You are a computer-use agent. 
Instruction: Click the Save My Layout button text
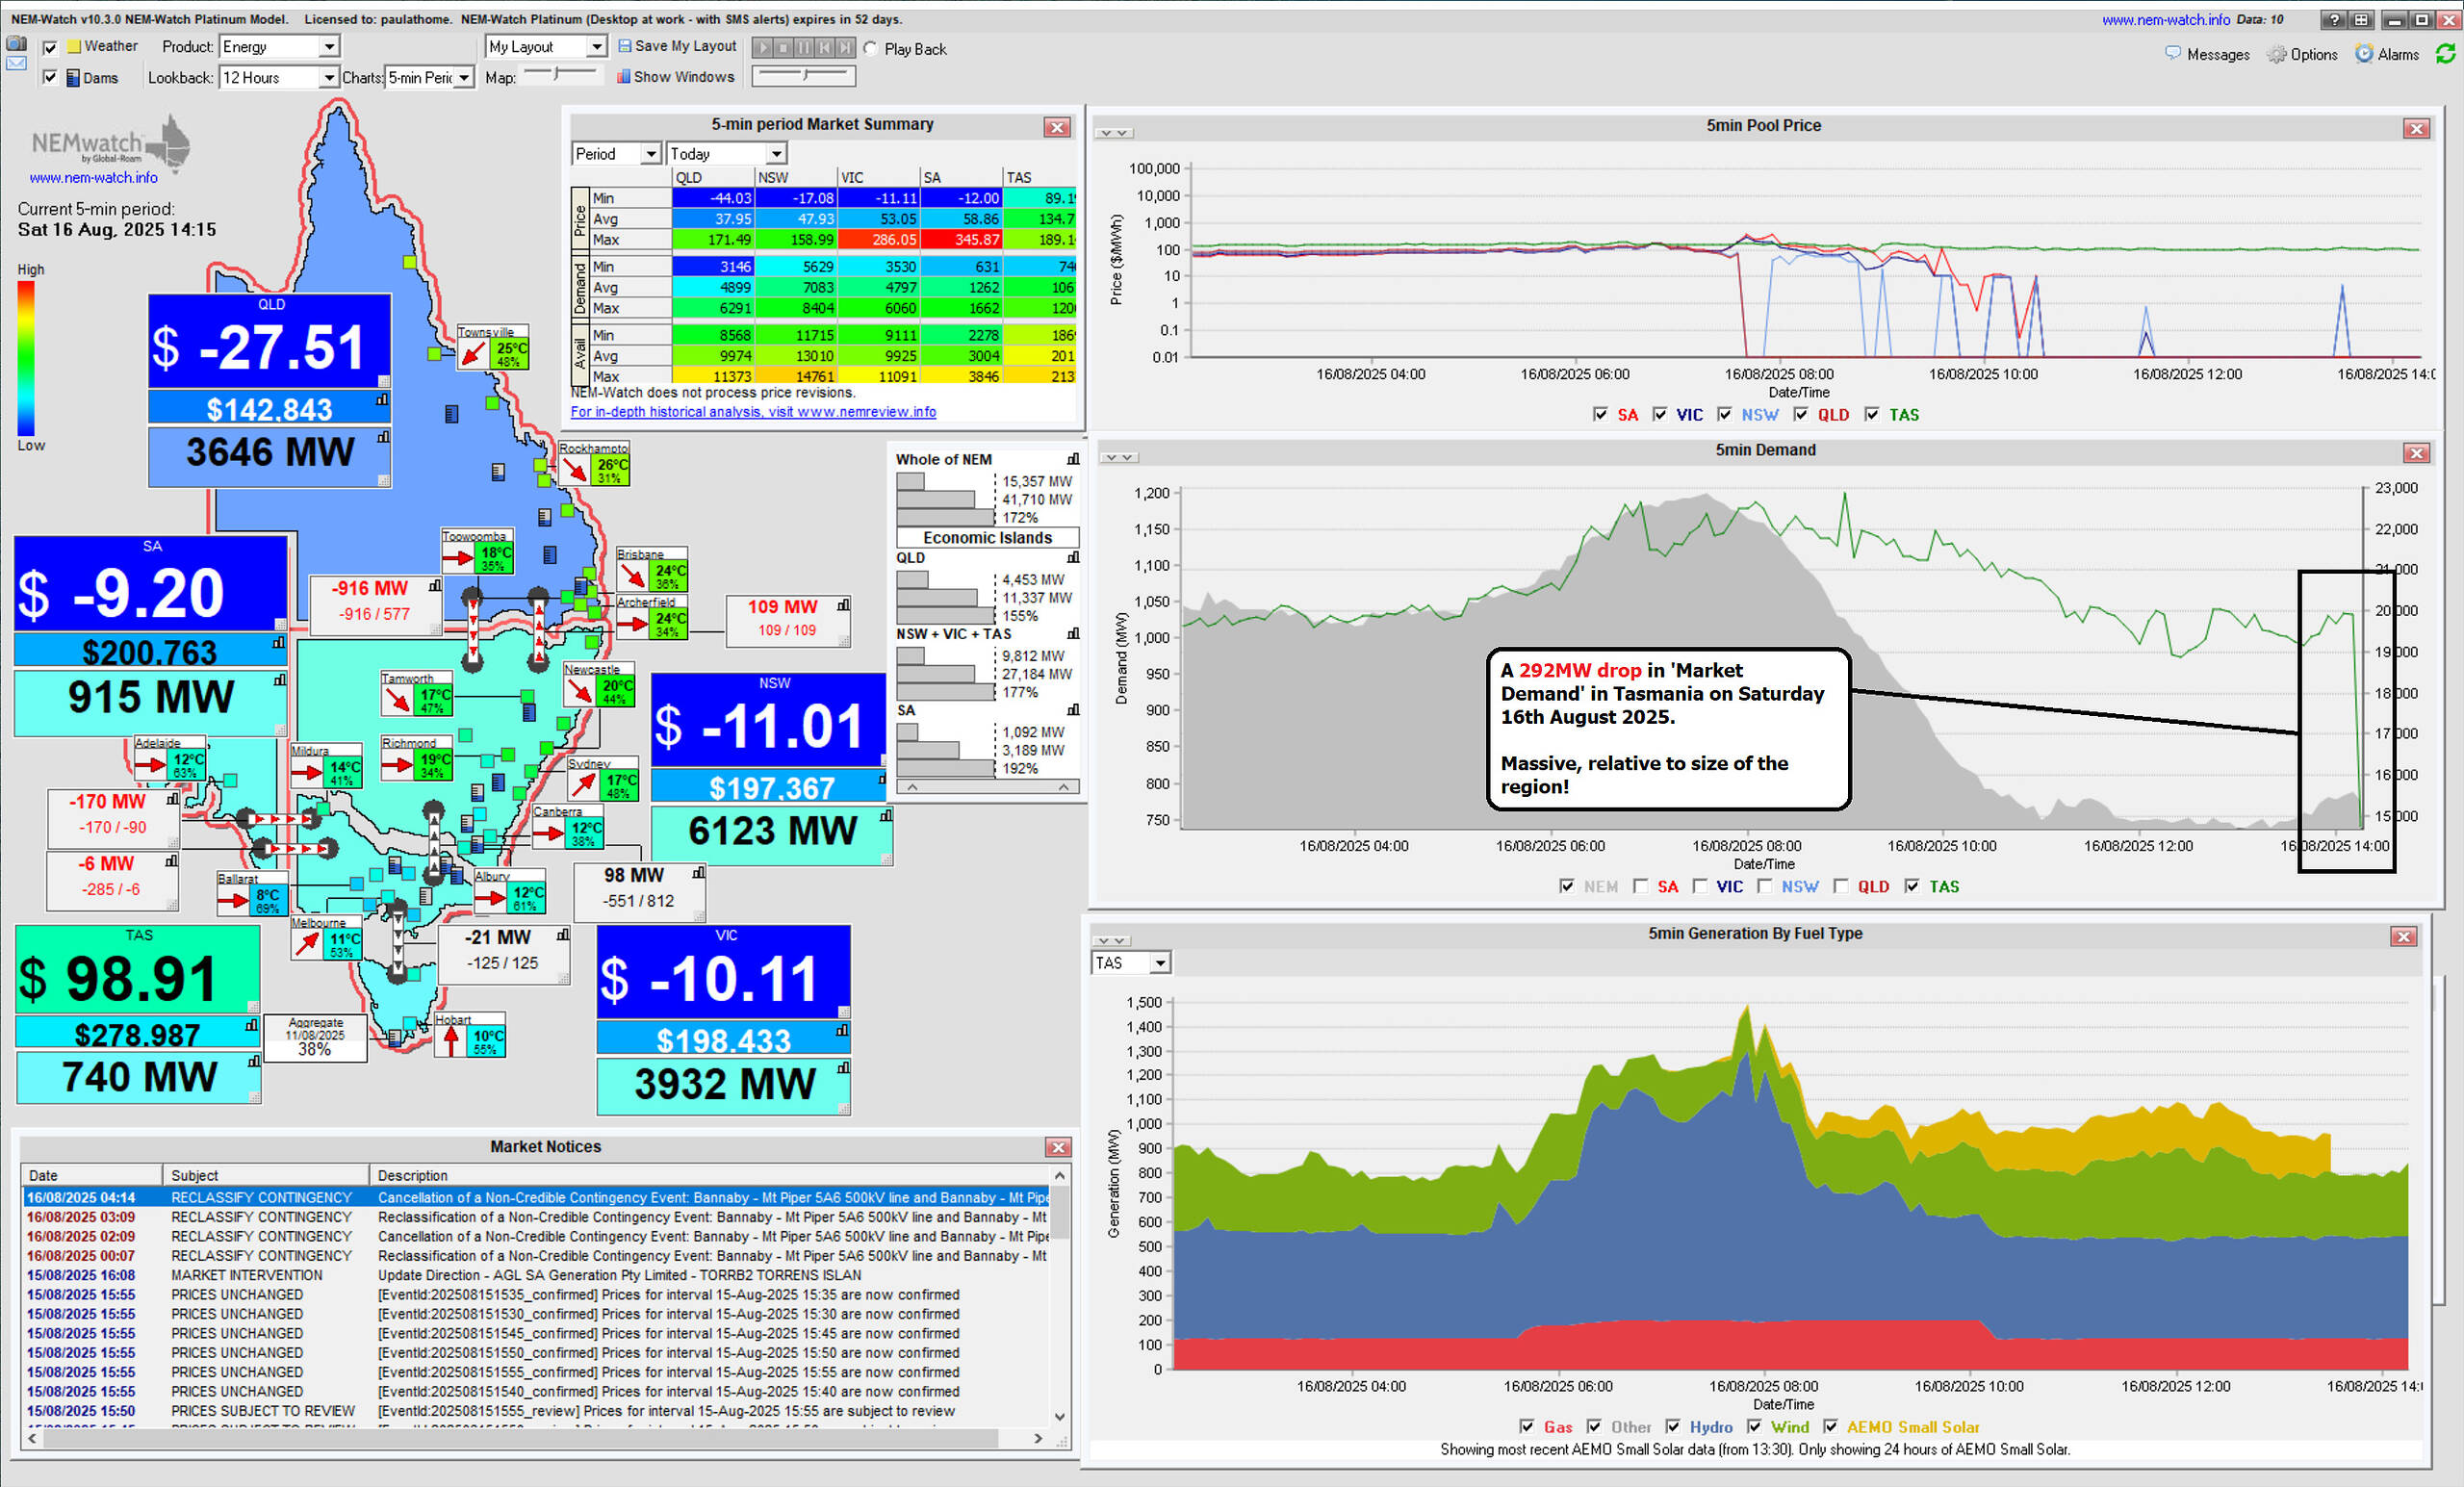(x=685, y=46)
